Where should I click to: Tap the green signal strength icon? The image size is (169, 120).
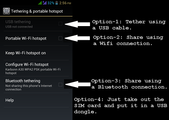pyautogui.click(x=40, y=3)
